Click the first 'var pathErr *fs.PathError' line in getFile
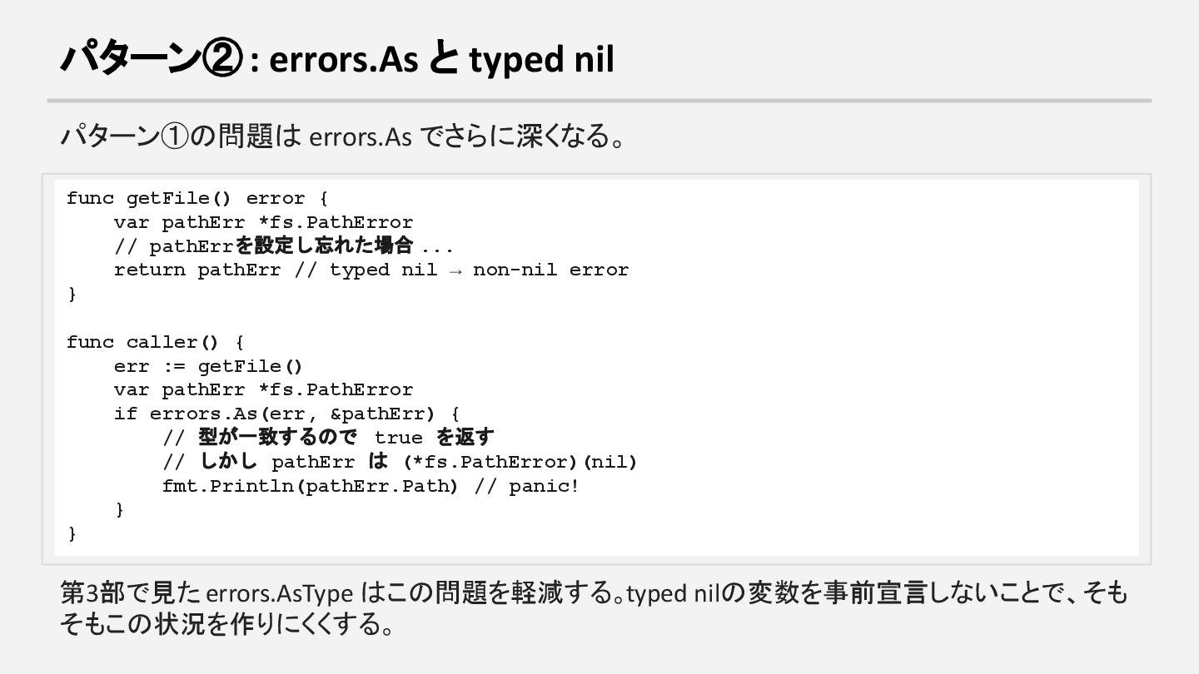This screenshot has width=1199, height=674. pos(263,222)
